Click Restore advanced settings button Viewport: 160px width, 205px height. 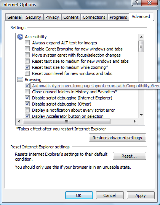pos(117,138)
